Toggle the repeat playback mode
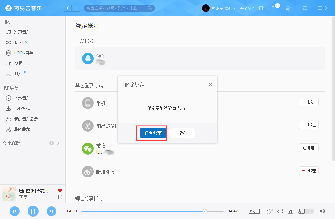The width and height of the screenshot is (335, 219). 280,211
